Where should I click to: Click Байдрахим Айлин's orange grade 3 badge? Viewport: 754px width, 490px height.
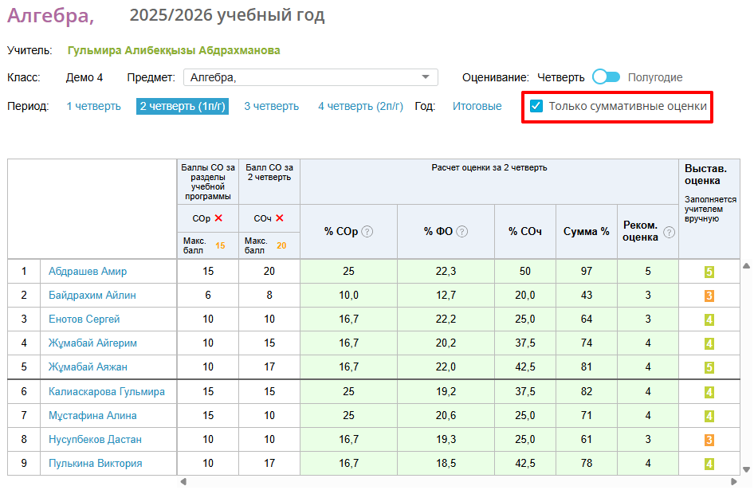pos(709,296)
